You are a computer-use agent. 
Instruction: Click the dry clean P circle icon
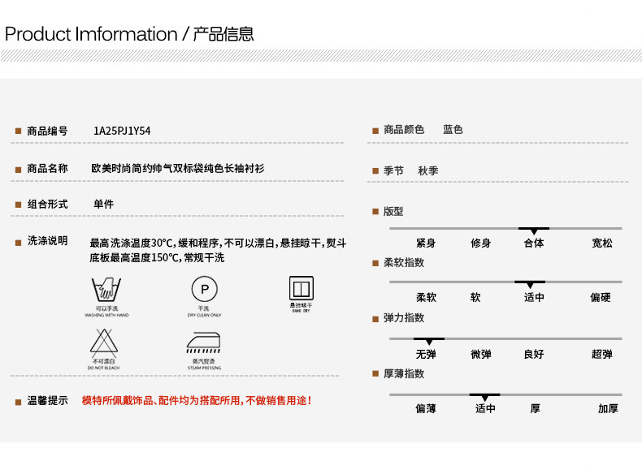204,289
